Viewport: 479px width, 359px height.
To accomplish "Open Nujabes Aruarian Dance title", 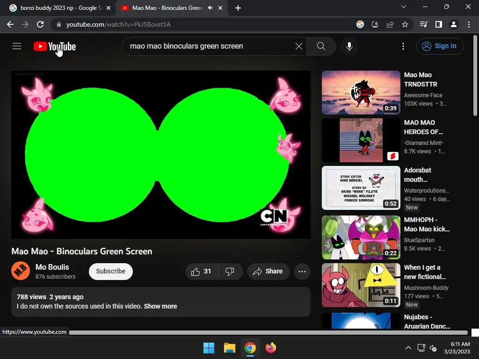I will pos(427,322).
